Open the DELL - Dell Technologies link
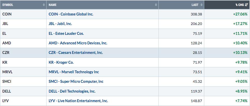 click(72, 91)
